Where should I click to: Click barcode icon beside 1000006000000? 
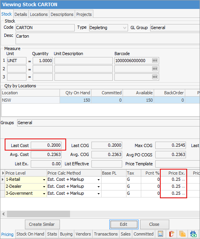(x=155, y=61)
